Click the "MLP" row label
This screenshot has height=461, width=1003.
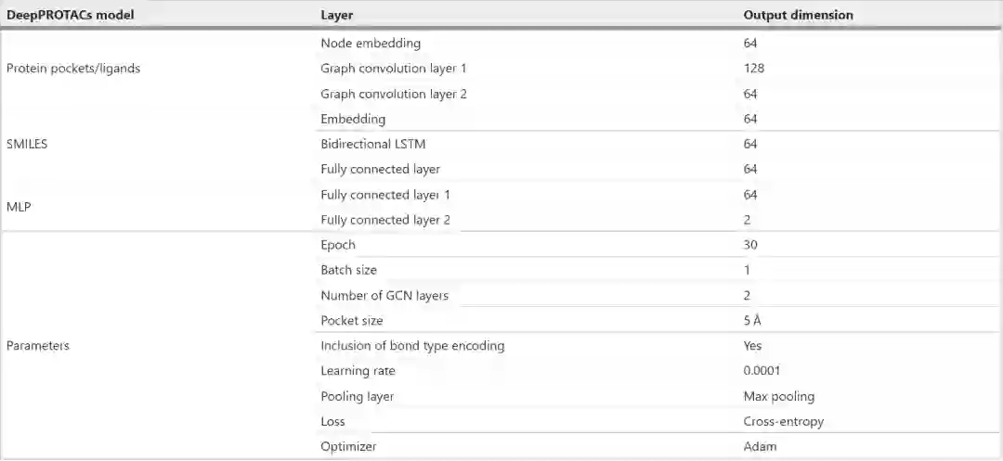pyautogui.click(x=19, y=207)
